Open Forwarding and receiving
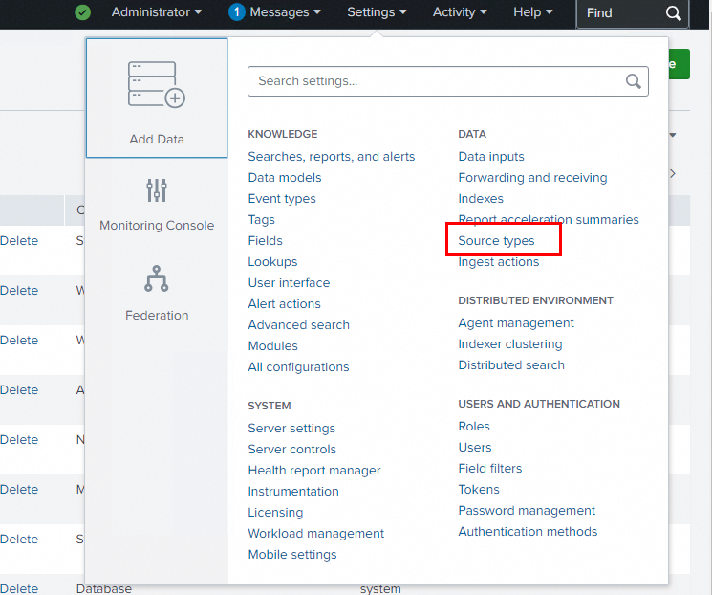The image size is (712, 595). 532,178
